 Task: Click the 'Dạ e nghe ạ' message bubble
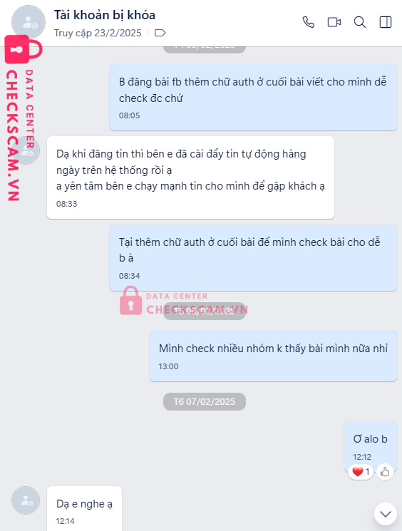(84, 509)
